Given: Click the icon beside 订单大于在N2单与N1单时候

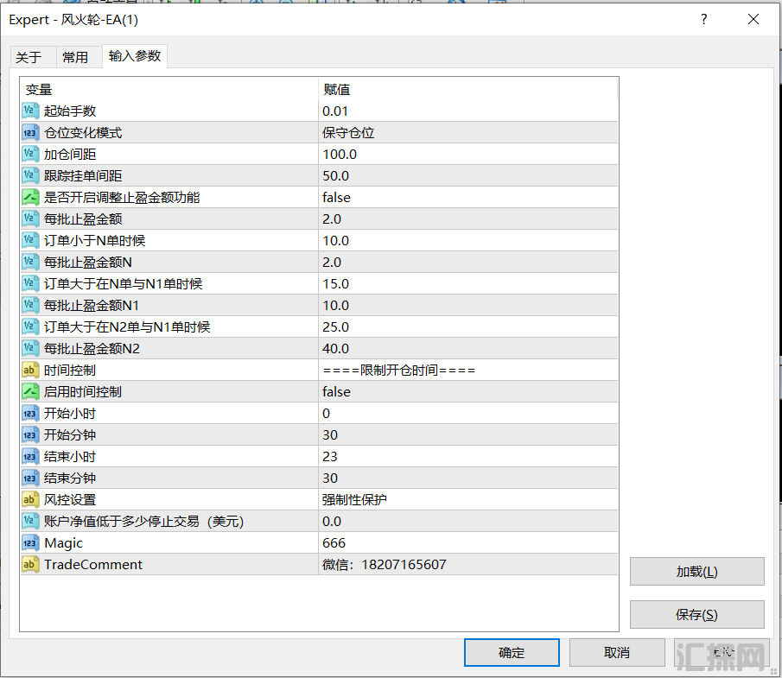Looking at the screenshot, I should 30,327.
